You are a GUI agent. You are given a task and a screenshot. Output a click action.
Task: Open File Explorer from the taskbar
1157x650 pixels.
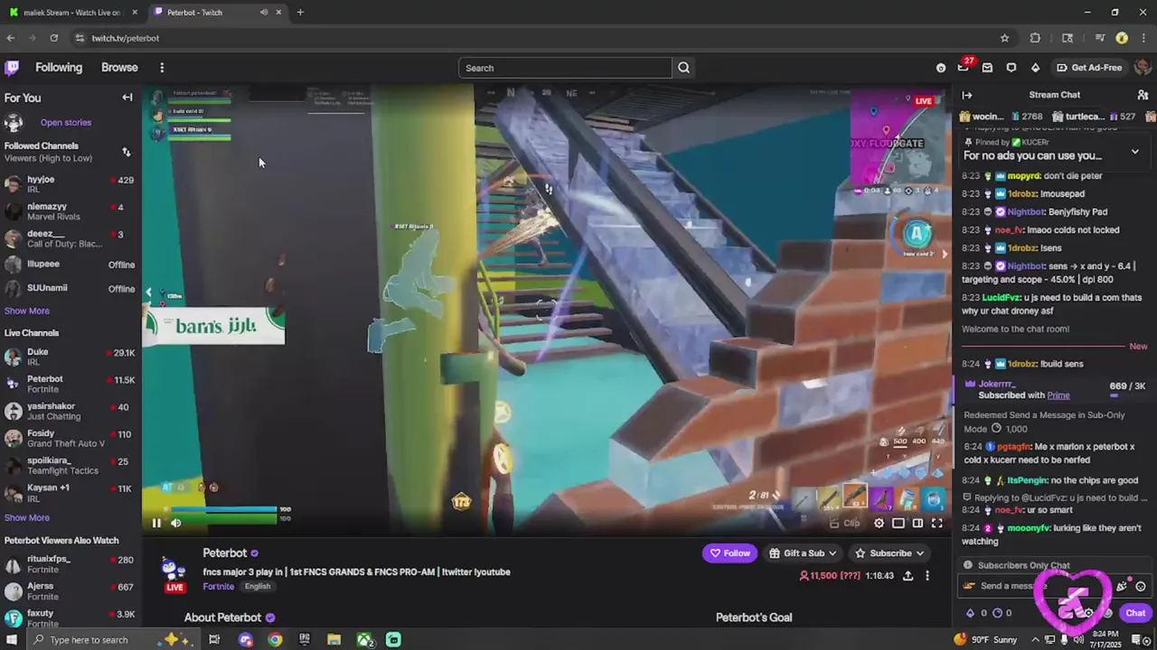tap(334, 640)
